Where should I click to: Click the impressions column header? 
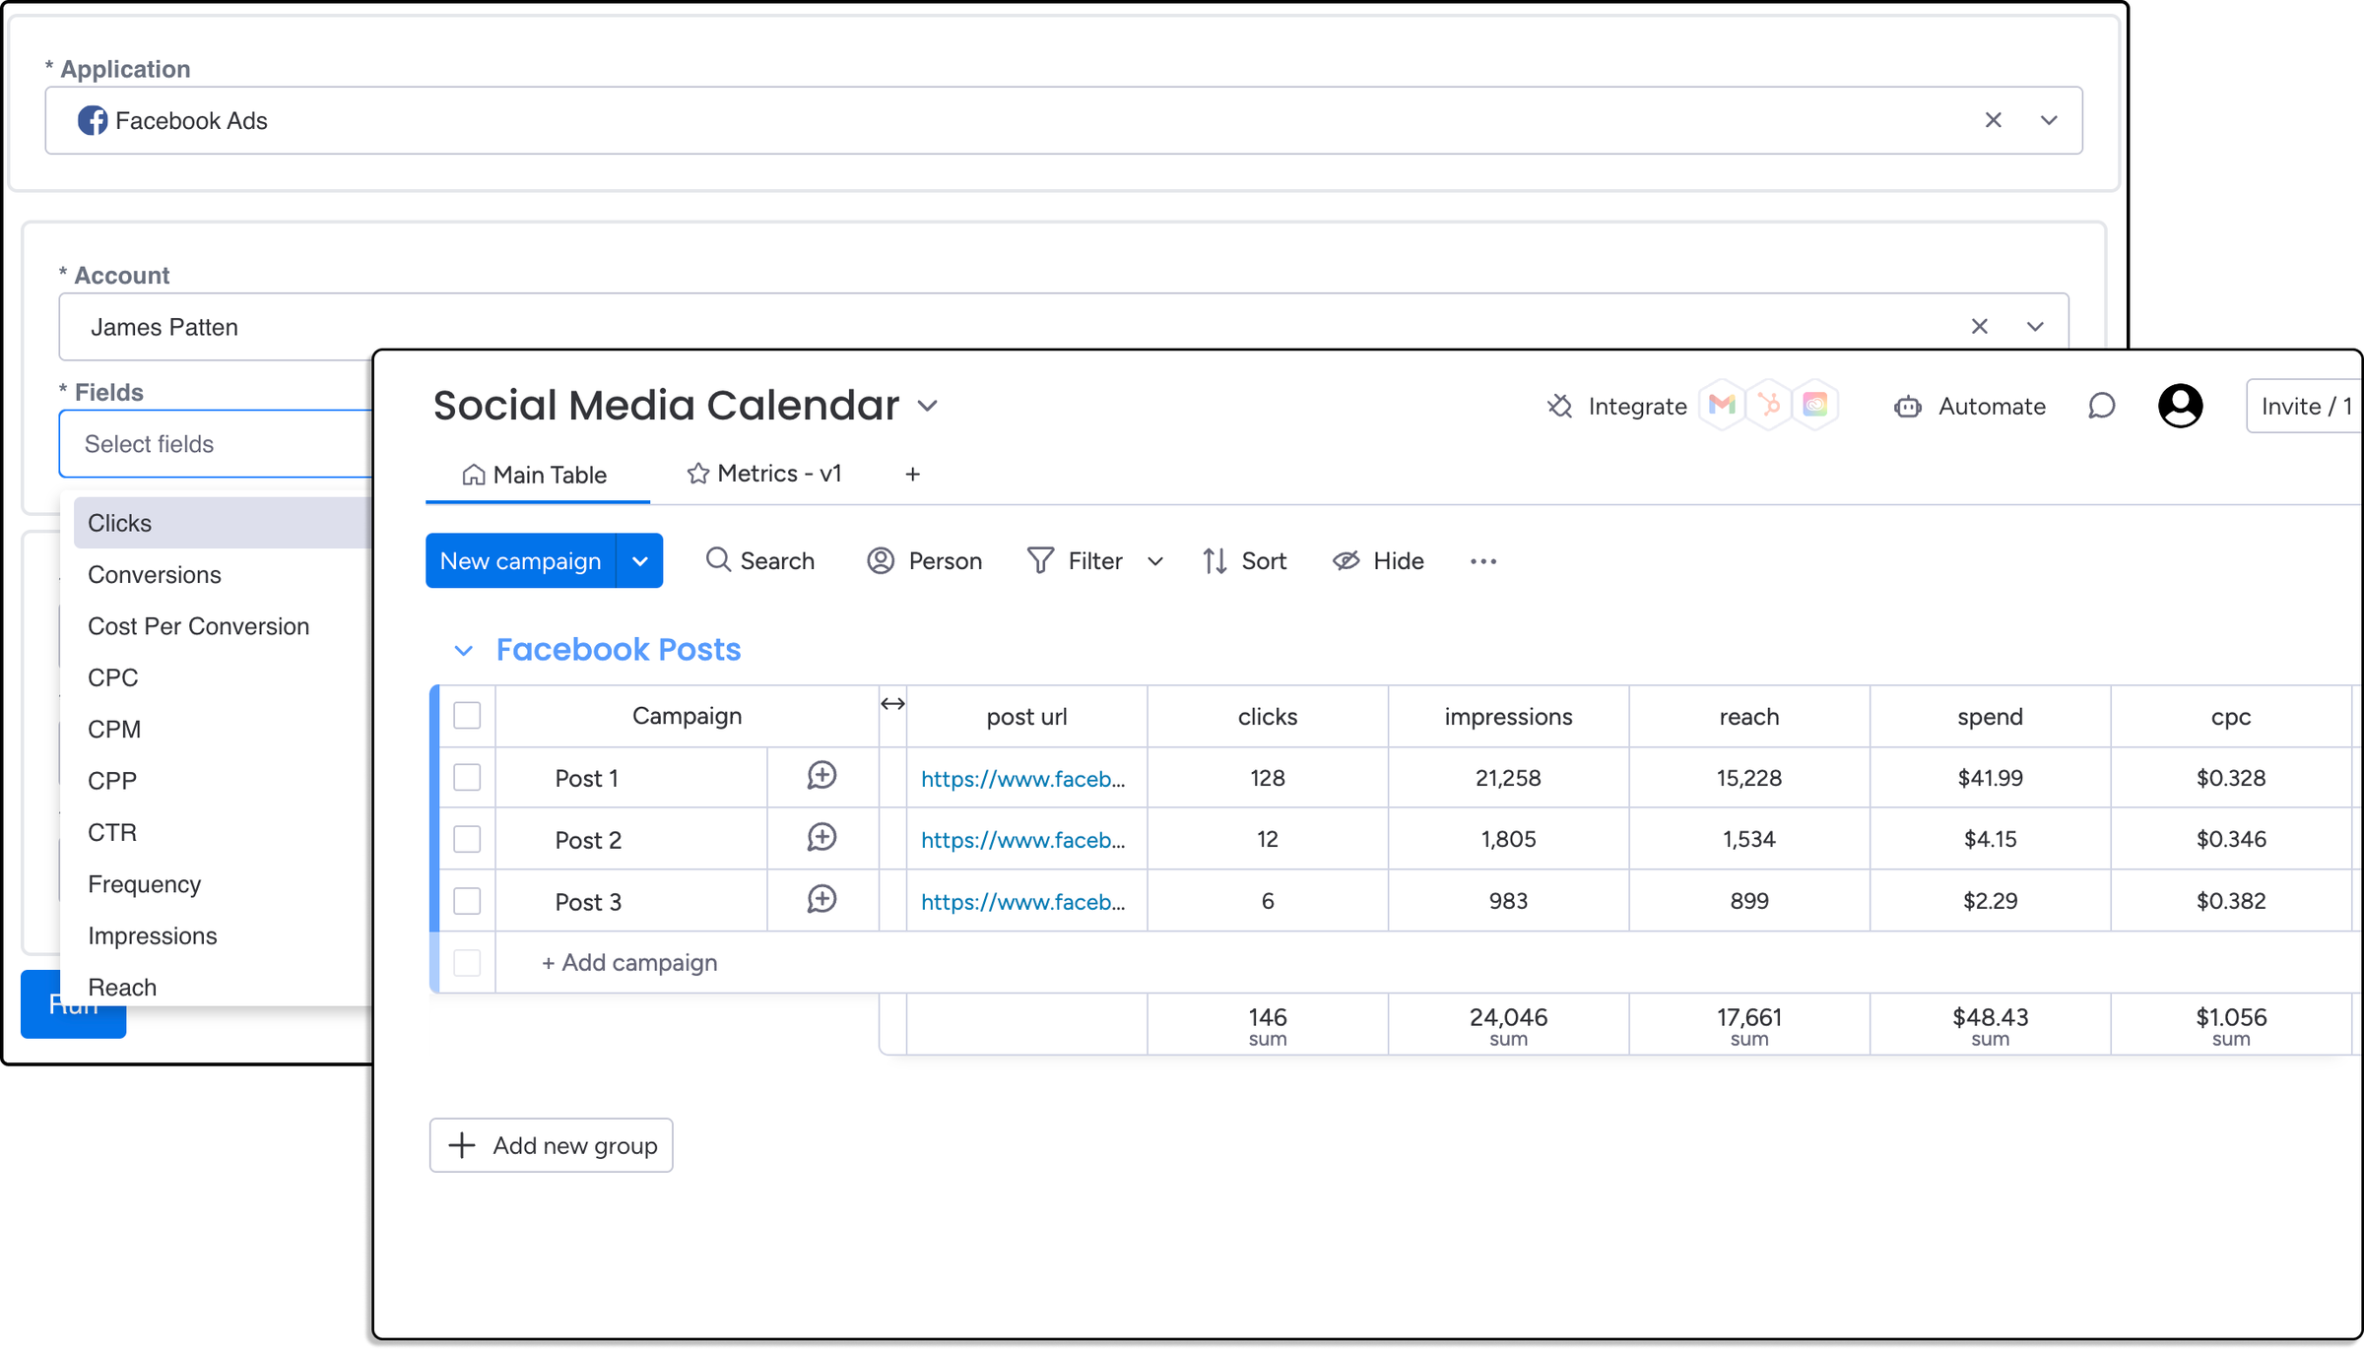click(1508, 717)
